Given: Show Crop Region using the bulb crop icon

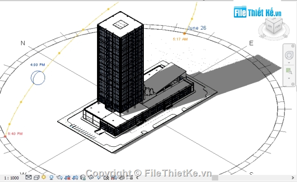Looking at the screenshot, I should tap(75, 178).
